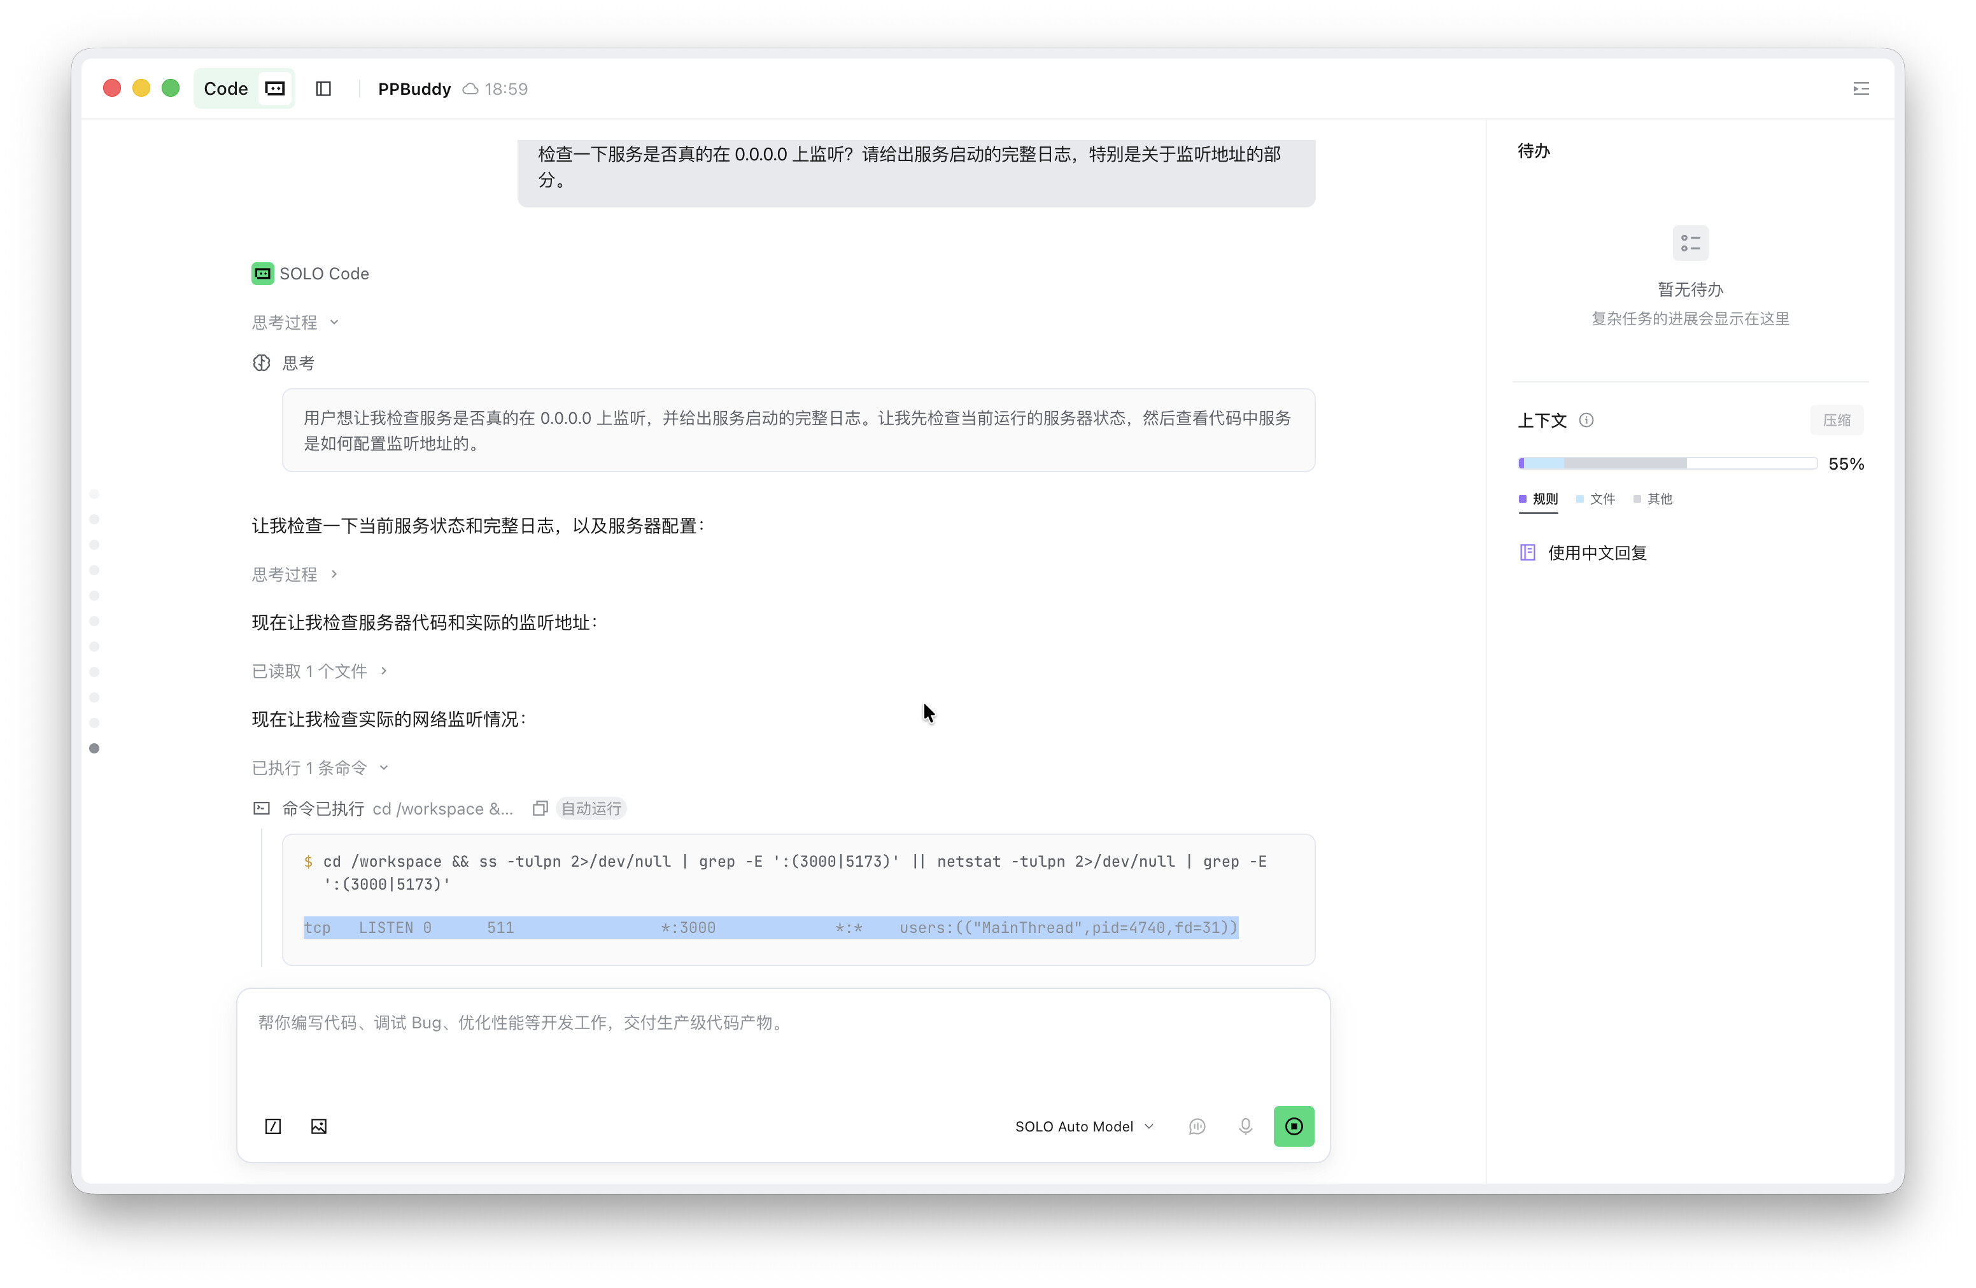
Task: Click the chat bubble icon near microphone
Action: tap(1196, 1126)
